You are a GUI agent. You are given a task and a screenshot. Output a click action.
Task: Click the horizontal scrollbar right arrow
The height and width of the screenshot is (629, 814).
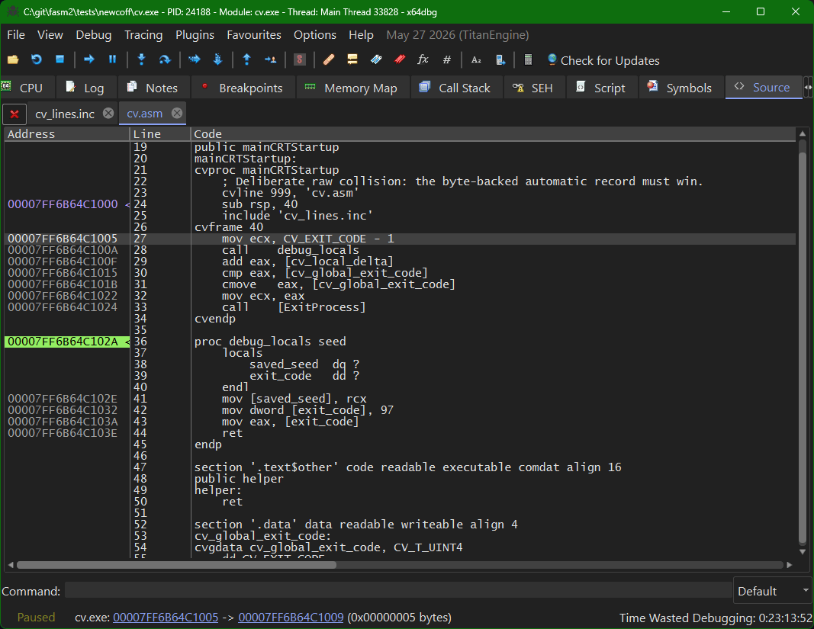click(790, 565)
